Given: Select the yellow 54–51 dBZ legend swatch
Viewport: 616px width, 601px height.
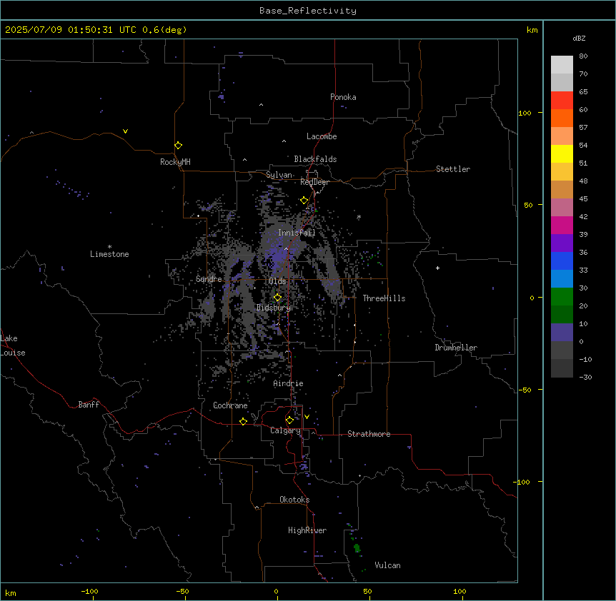Looking at the screenshot, I should point(562,153).
